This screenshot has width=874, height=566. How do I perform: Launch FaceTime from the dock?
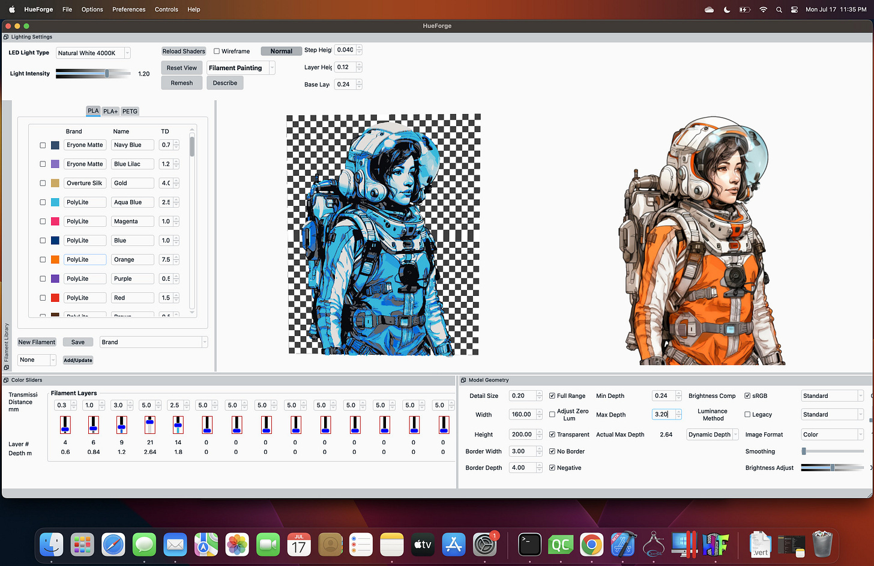[268, 544]
